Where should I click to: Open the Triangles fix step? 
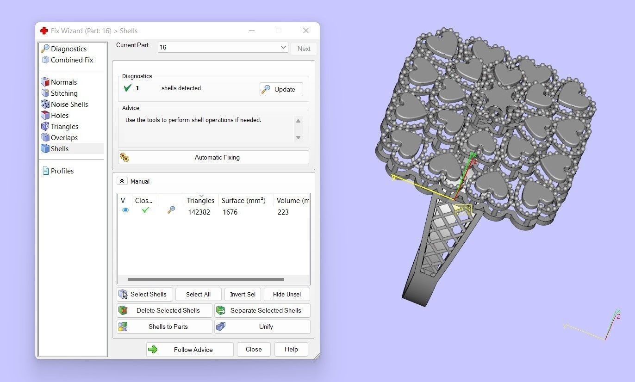click(60, 126)
